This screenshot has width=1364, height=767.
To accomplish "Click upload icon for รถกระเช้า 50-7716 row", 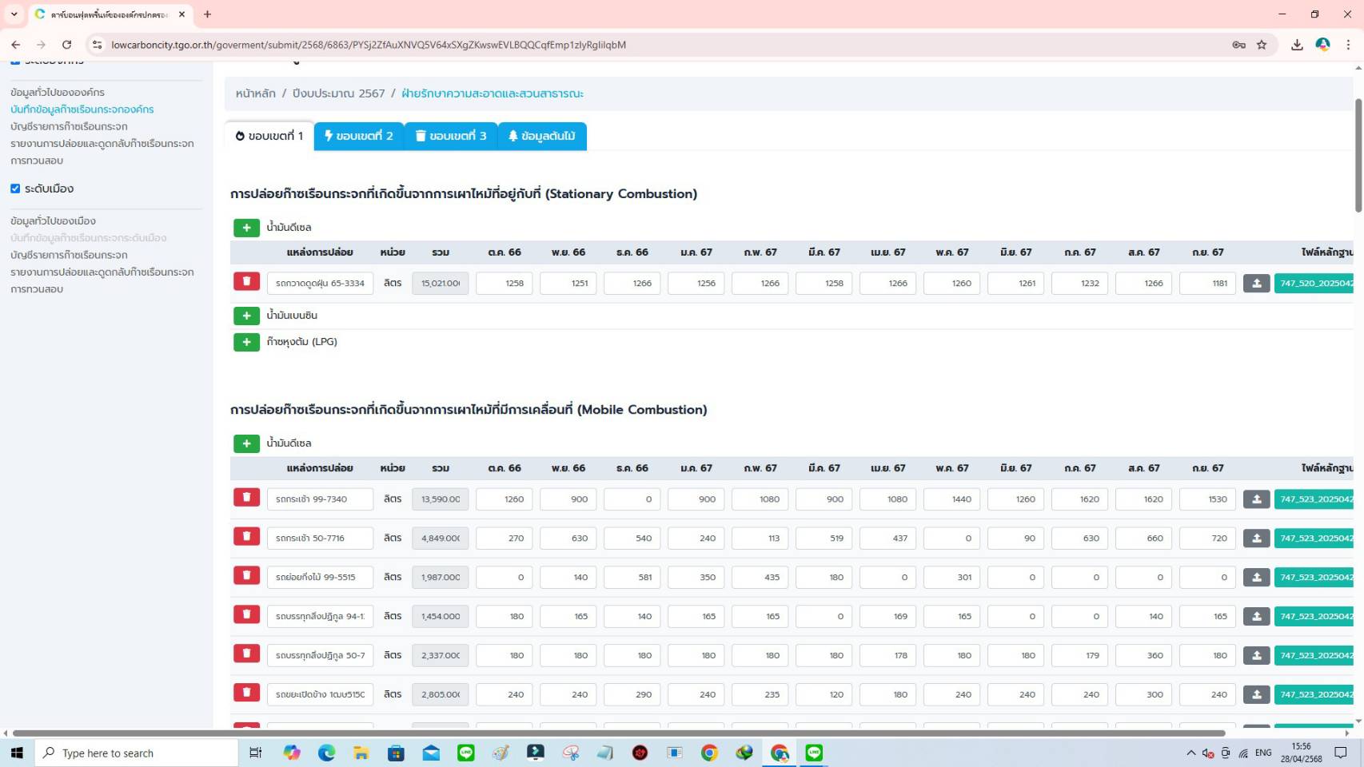I will (1256, 538).
